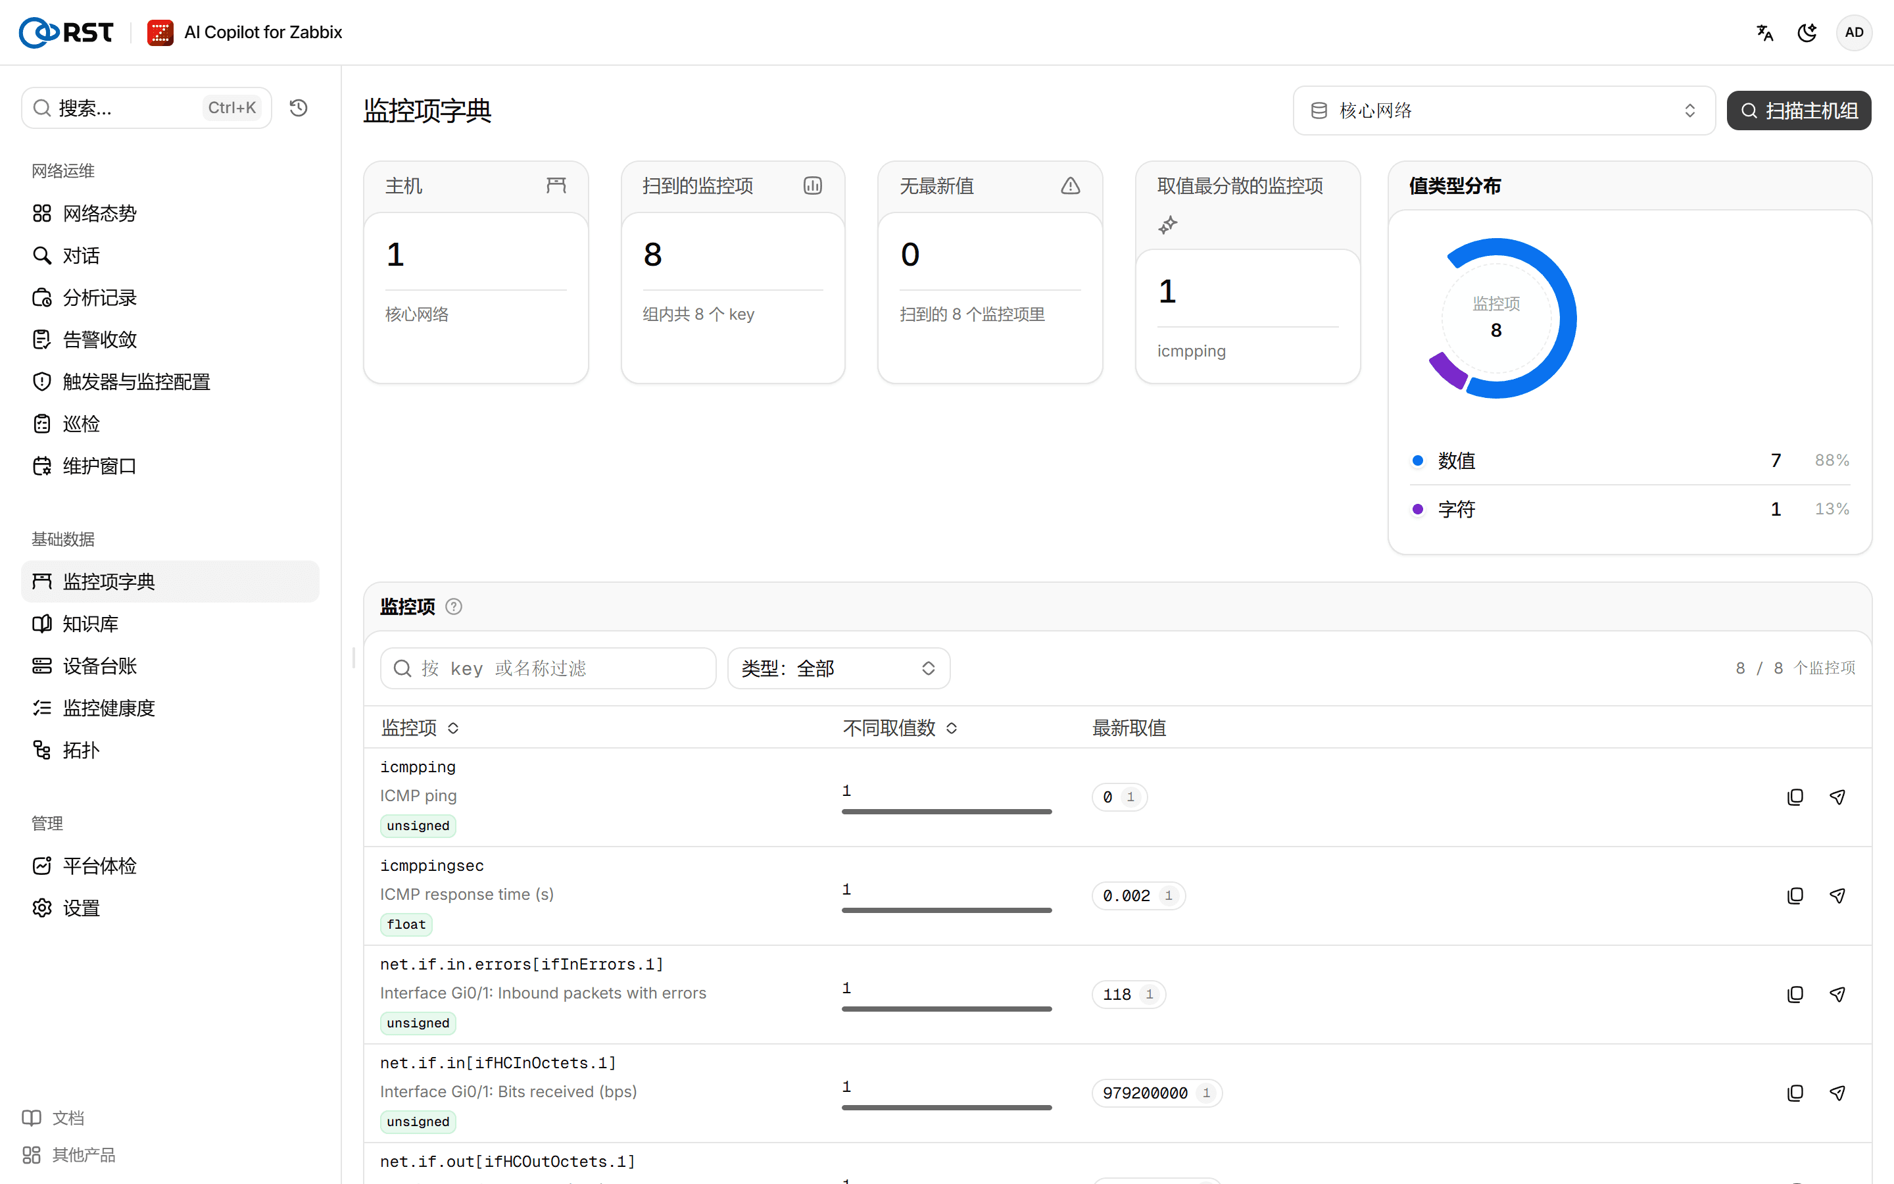Screen dimensions: 1894x1184
Task: Open the AD user avatar menu
Action: [1853, 32]
